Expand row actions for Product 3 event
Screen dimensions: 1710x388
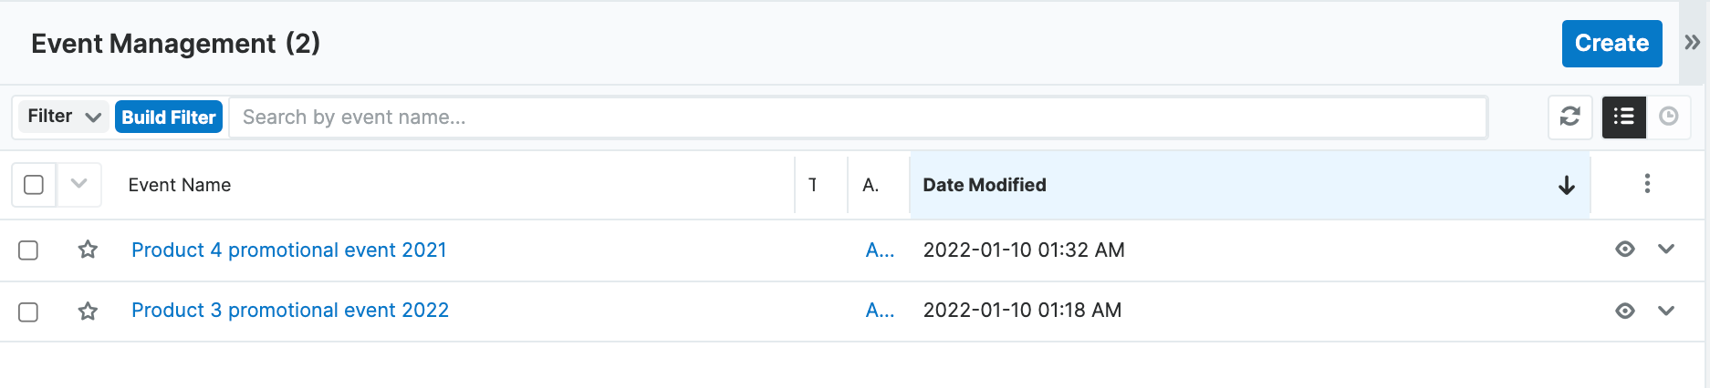(x=1666, y=311)
